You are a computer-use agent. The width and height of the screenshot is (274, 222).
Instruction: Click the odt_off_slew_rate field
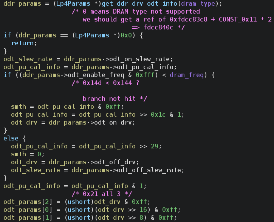149,170
